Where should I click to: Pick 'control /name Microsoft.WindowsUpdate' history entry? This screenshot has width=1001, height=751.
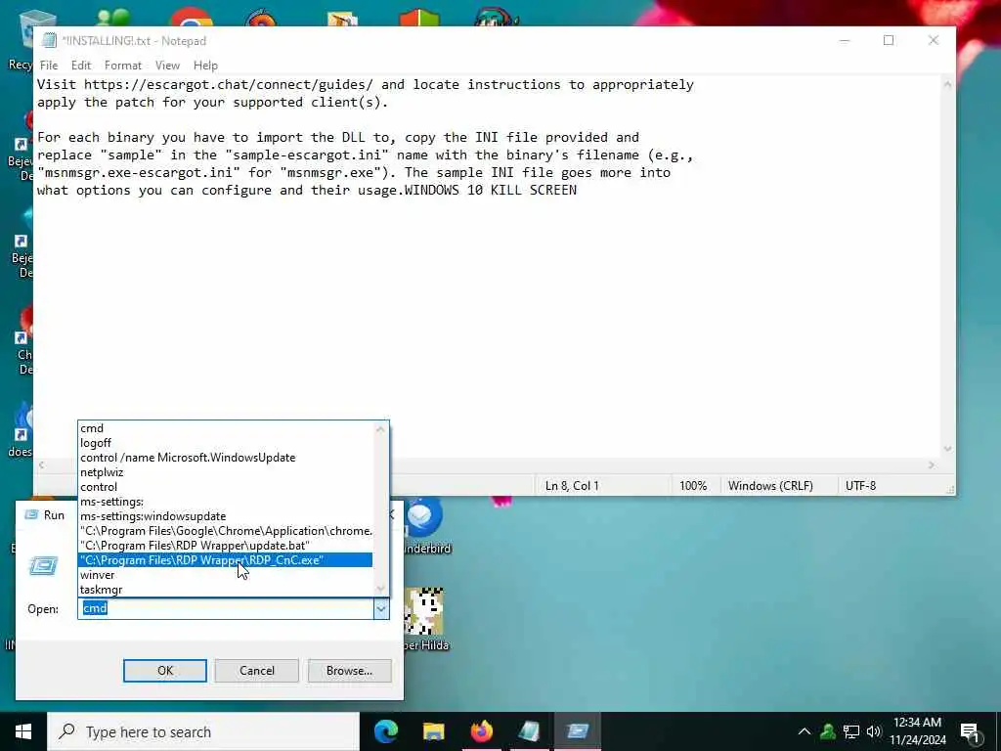coord(226,458)
